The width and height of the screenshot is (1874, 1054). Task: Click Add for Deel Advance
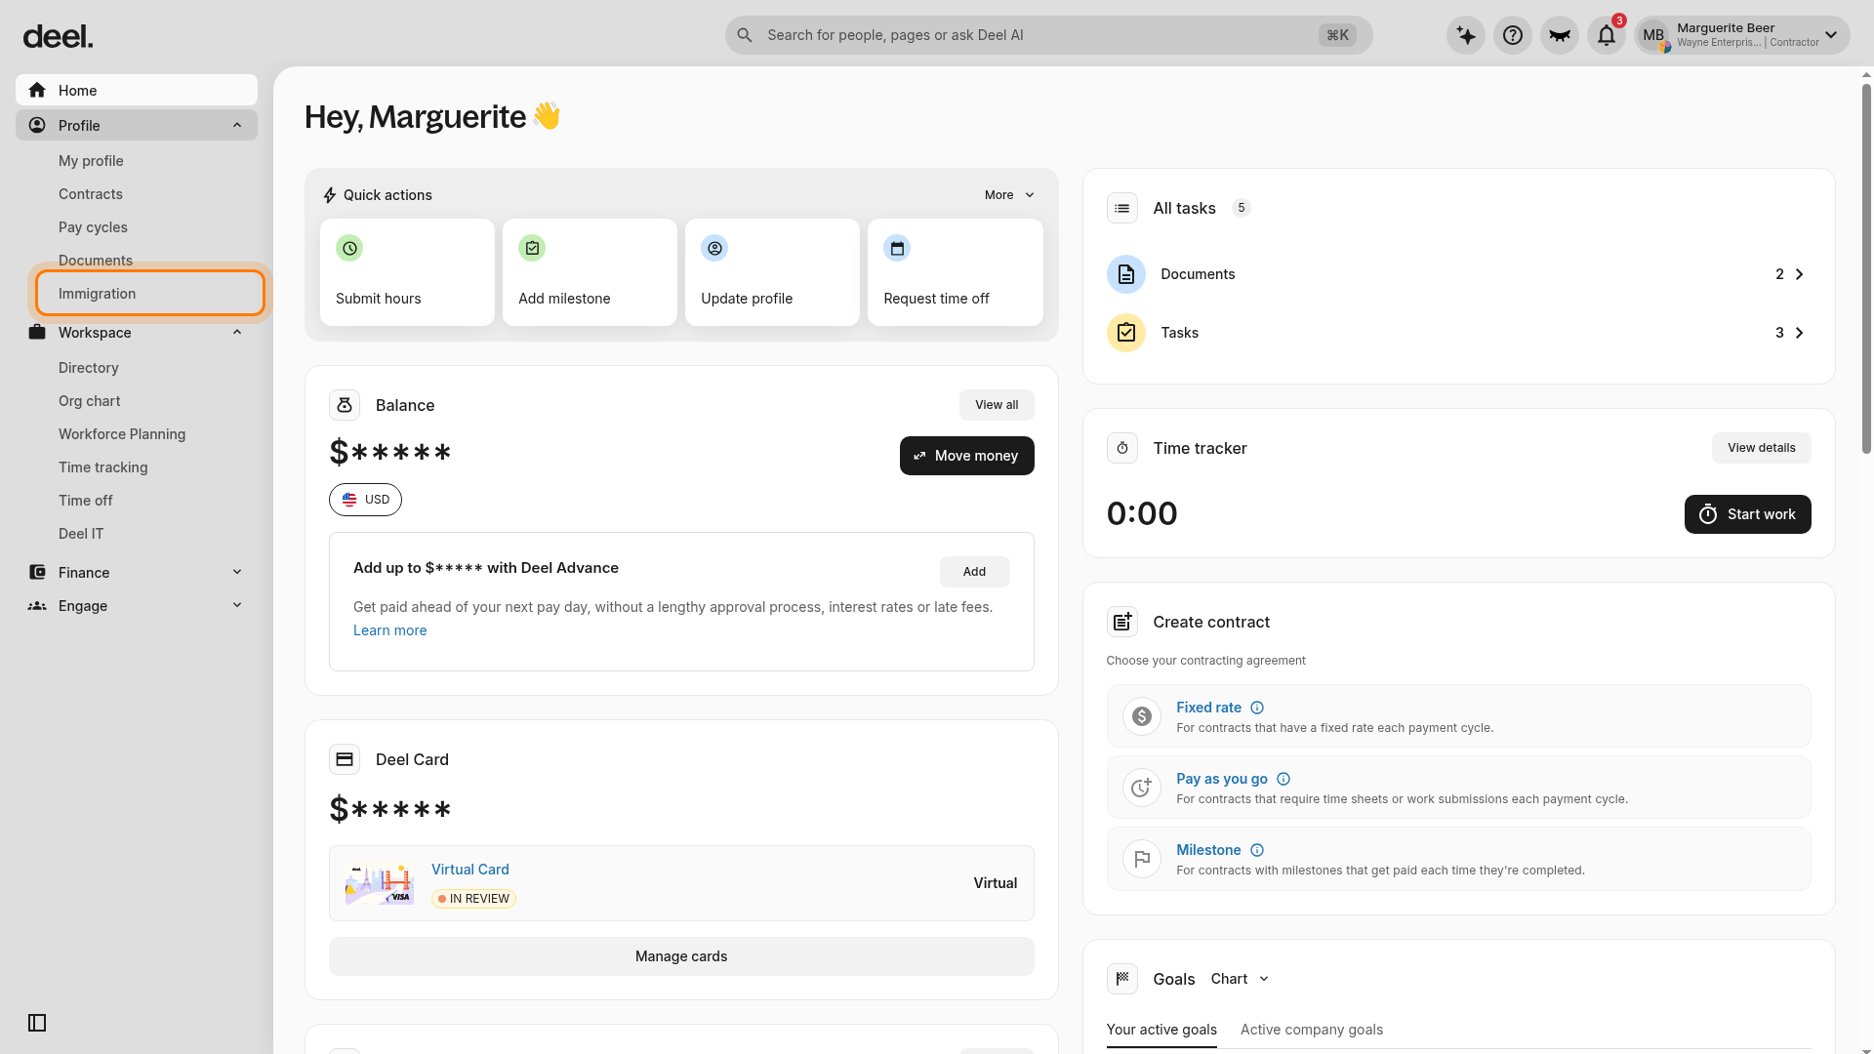tap(975, 572)
